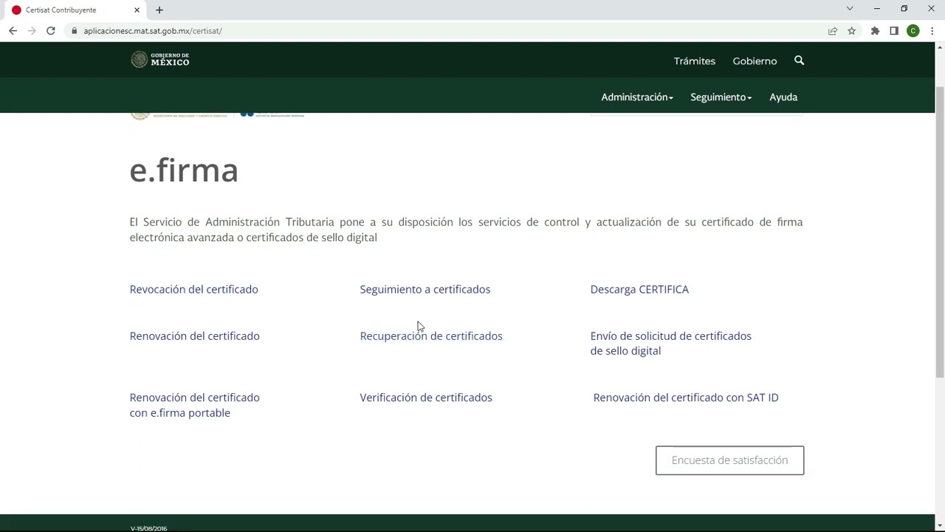Viewport: 945px width, 532px height.
Task: Bookmark this page with the star icon
Action: tap(851, 30)
